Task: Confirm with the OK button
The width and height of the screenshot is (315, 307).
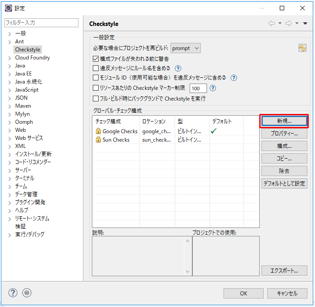Action: tap(244, 293)
